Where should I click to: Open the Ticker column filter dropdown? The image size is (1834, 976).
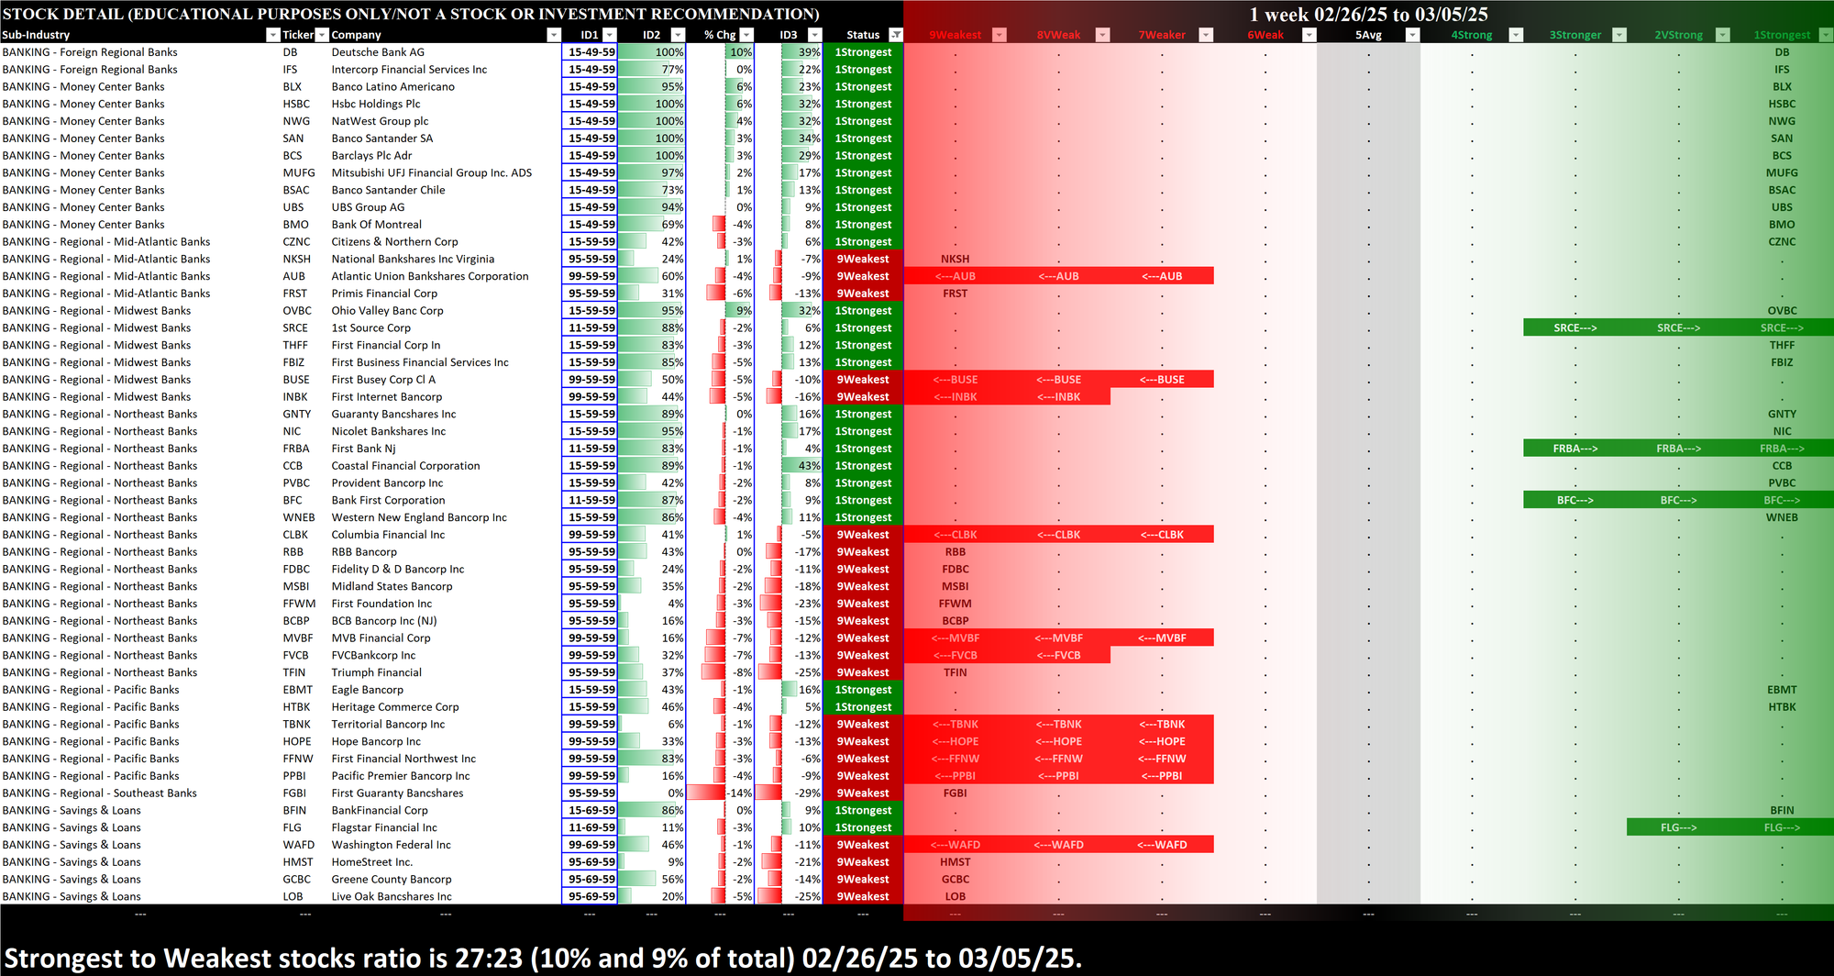[x=322, y=35]
